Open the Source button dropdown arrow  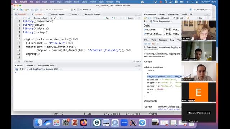click(135, 18)
